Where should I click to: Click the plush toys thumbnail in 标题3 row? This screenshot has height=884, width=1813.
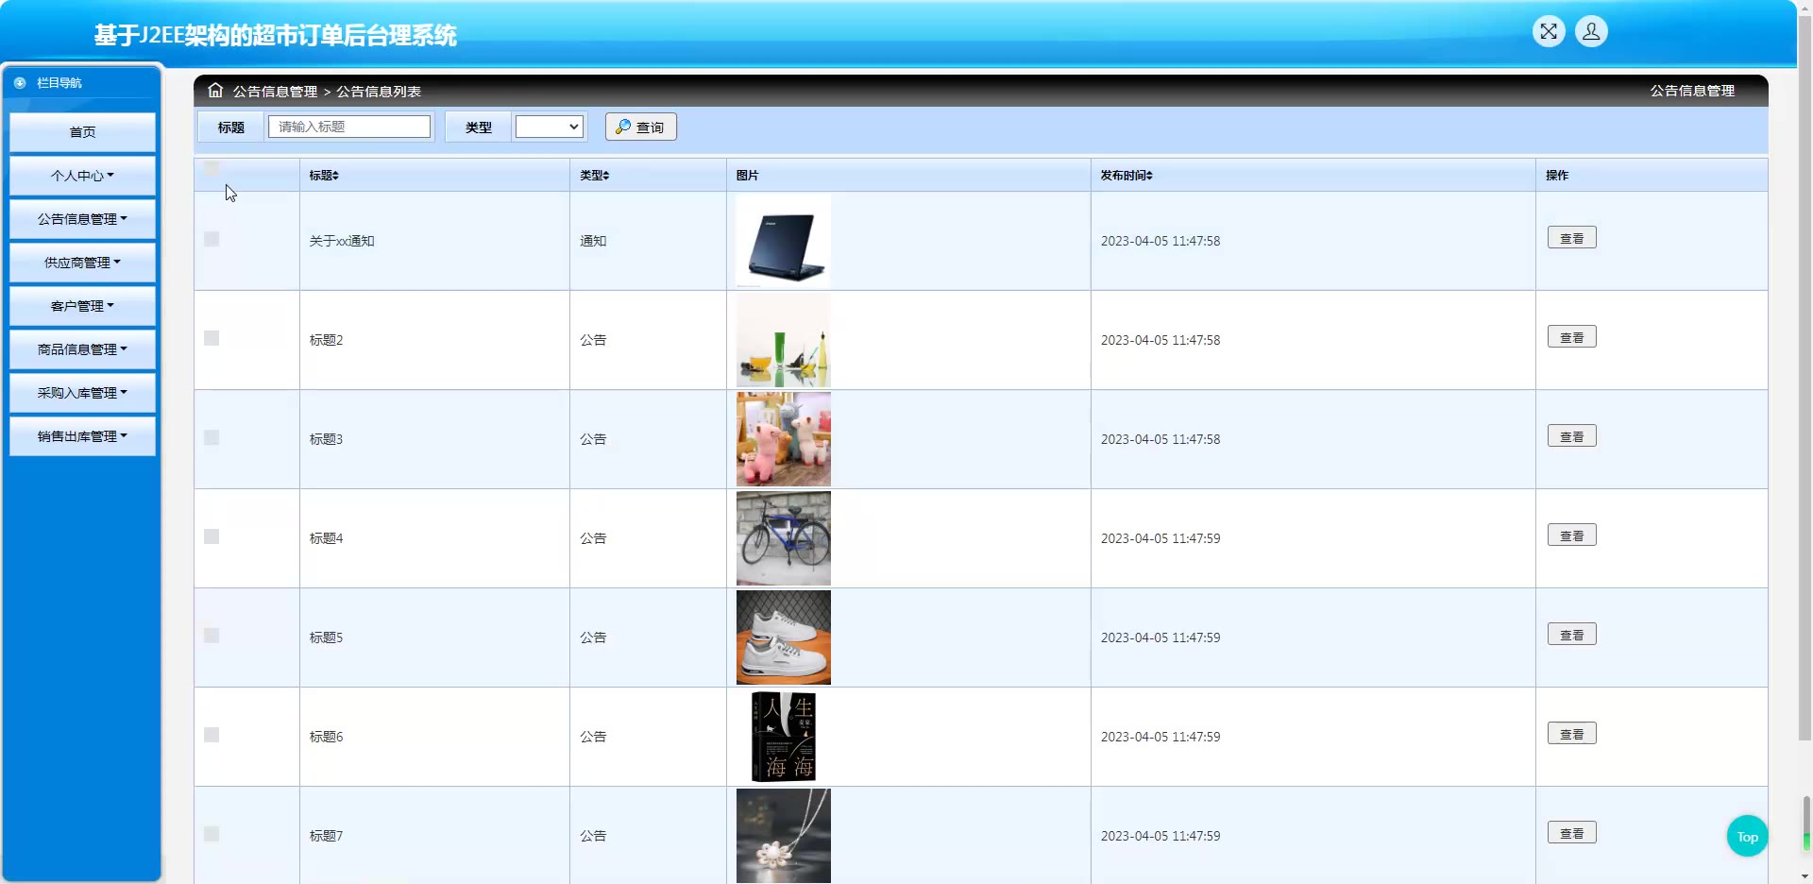tap(784, 439)
